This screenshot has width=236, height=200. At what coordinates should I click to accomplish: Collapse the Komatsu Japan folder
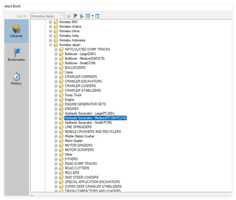50,45
